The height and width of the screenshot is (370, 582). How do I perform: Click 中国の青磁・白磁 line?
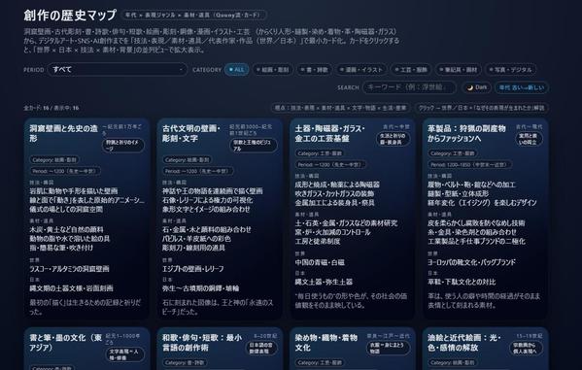[320, 262]
